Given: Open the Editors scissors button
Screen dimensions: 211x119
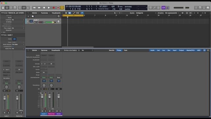Looking at the screenshot, I should pos(28,8).
